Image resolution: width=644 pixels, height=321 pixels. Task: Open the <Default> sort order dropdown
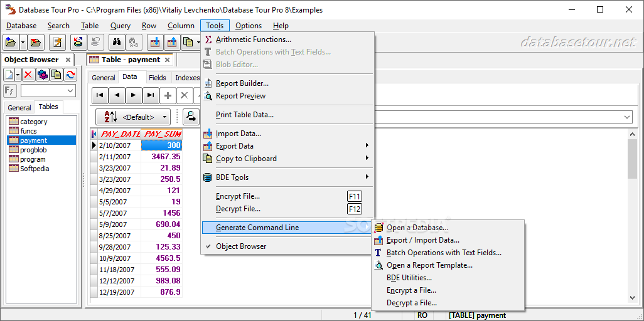(133, 117)
